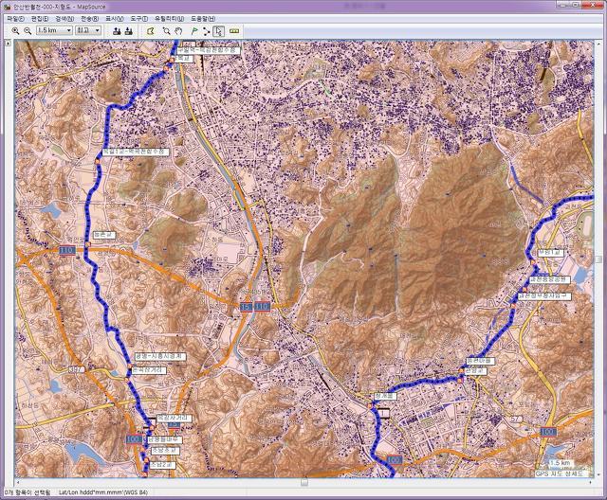Click the 1.5 km scale legend on the map
Image resolution: width=607 pixels, height=500 pixels.
click(x=561, y=463)
